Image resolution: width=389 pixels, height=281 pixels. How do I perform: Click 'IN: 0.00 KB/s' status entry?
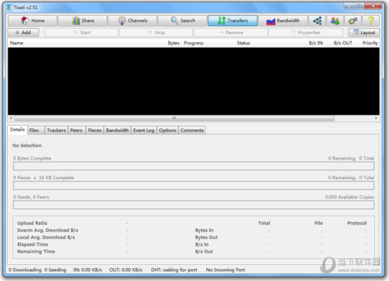click(x=88, y=270)
